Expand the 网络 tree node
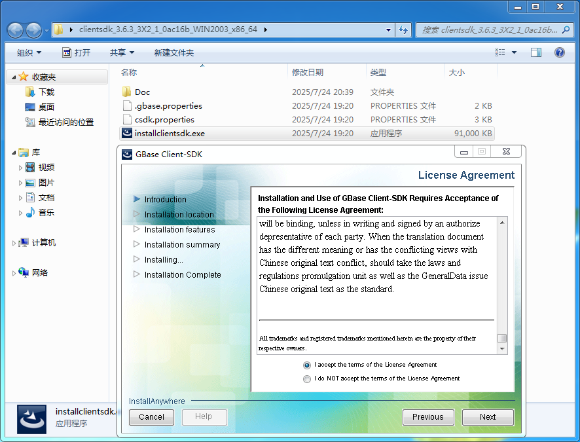The height and width of the screenshot is (442, 580). [x=14, y=273]
